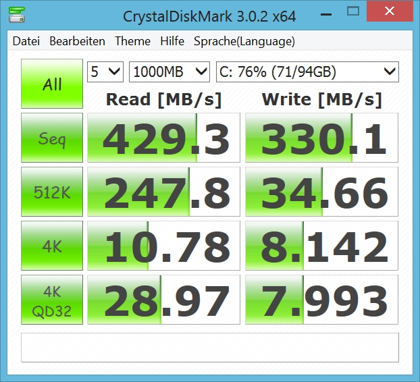The image size is (420, 382).
Task: Close the CrystalDiskMark window
Action: tap(390, 11)
